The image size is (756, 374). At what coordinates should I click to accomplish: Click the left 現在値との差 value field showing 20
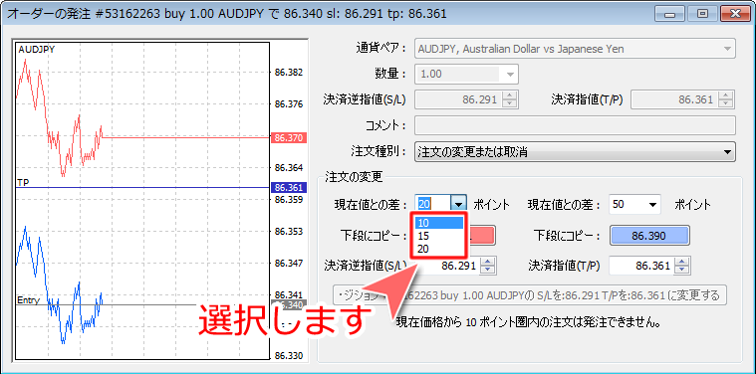tap(433, 204)
